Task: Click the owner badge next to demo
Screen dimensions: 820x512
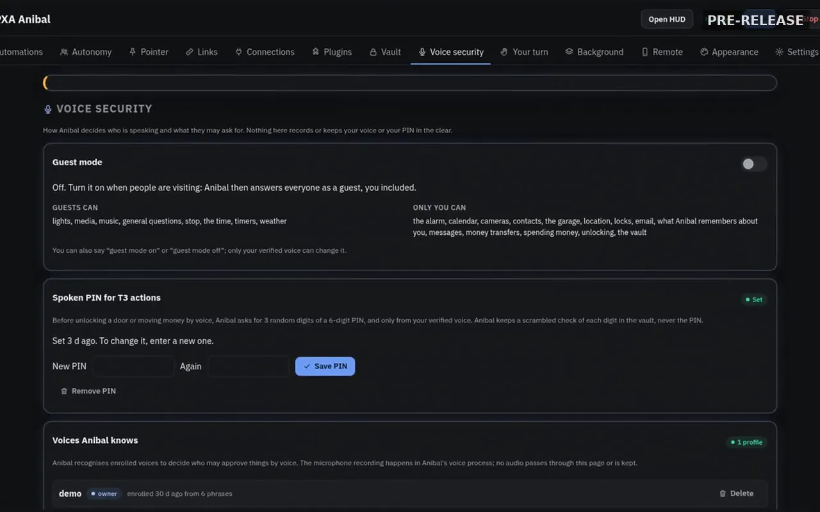Action: 104,493
